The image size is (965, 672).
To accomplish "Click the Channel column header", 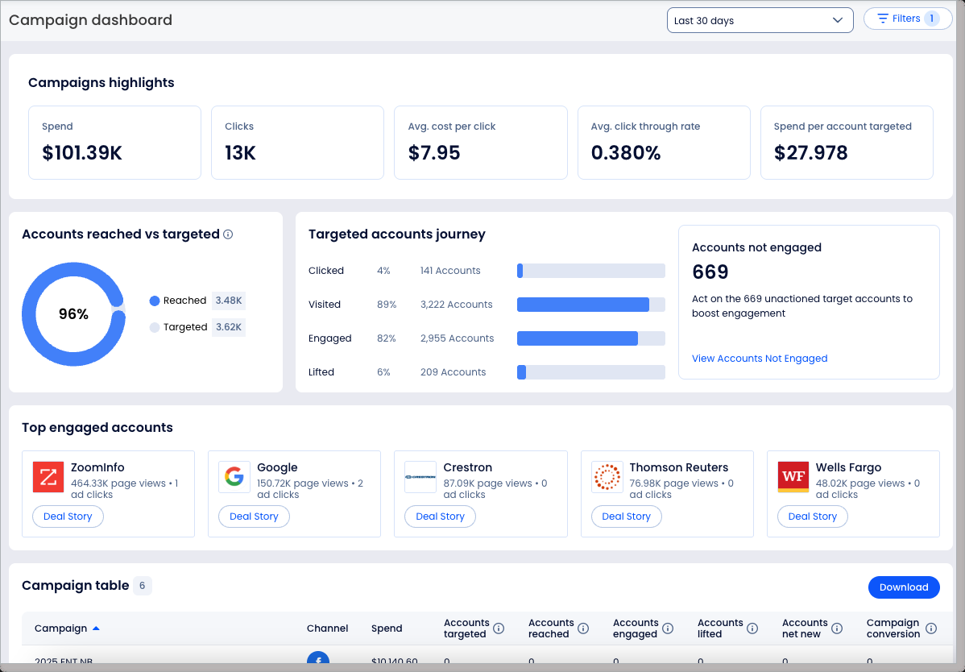I will click(327, 628).
